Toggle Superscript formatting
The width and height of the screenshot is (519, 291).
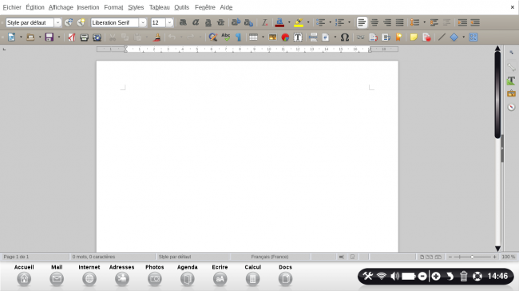click(236, 22)
